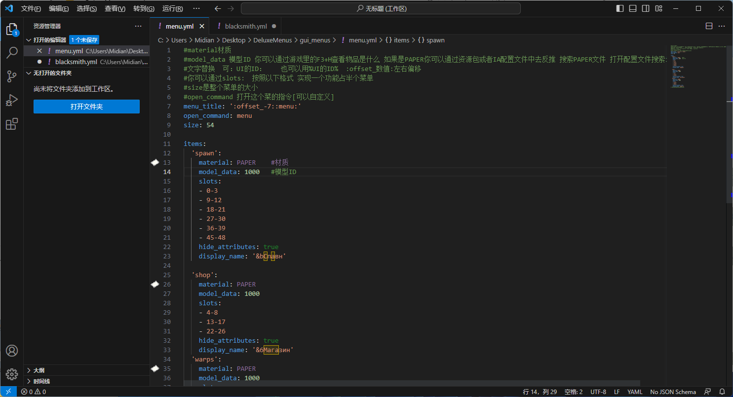Open the 文件(F) menu
Screen dimensions: 733x397
(x=31, y=9)
